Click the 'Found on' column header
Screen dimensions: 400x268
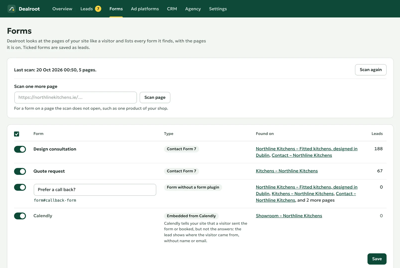click(265, 134)
